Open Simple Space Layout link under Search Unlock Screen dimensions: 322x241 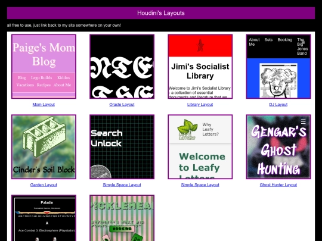[122, 185]
